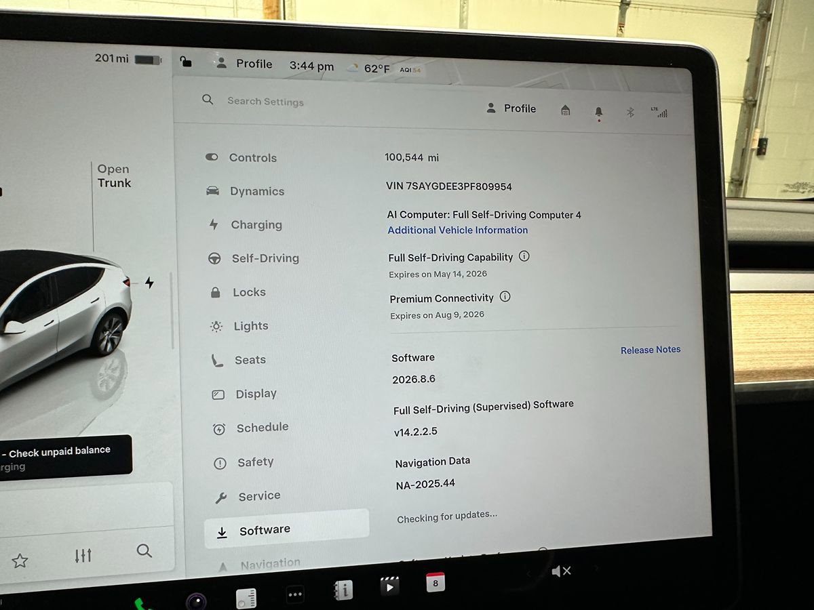Focus the Search Settings field

click(265, 102)
